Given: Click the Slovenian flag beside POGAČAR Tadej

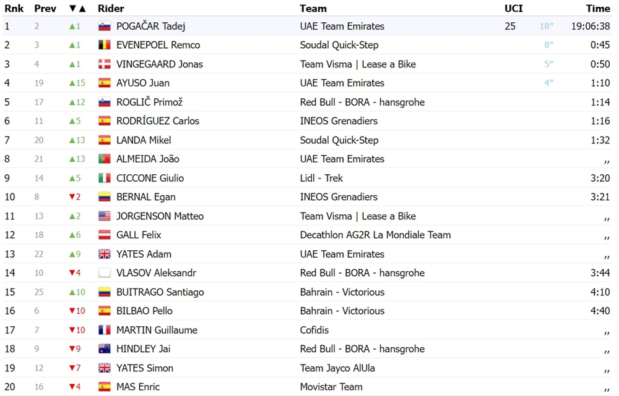Looking at the screenshot, I should pyautogui.click(x=104, y=27).
